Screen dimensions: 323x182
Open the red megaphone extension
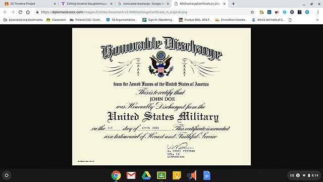[277, 12]
